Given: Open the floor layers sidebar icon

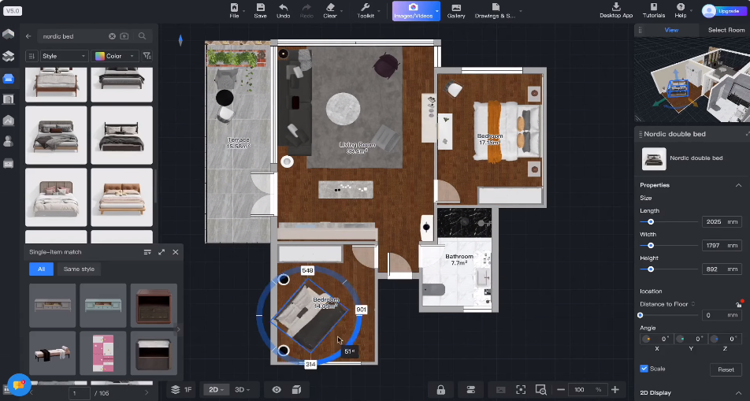Looking at the screenshot, I should point(8,56).
